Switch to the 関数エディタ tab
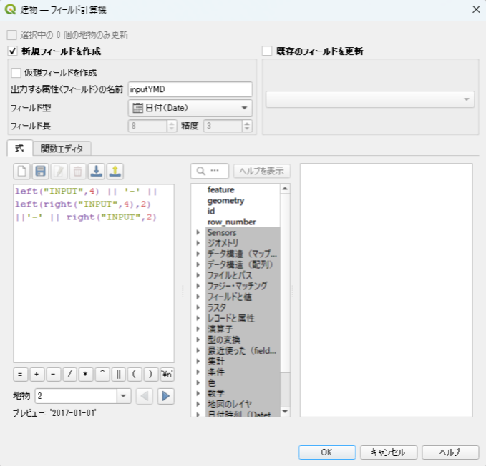 tap(62, 149)
